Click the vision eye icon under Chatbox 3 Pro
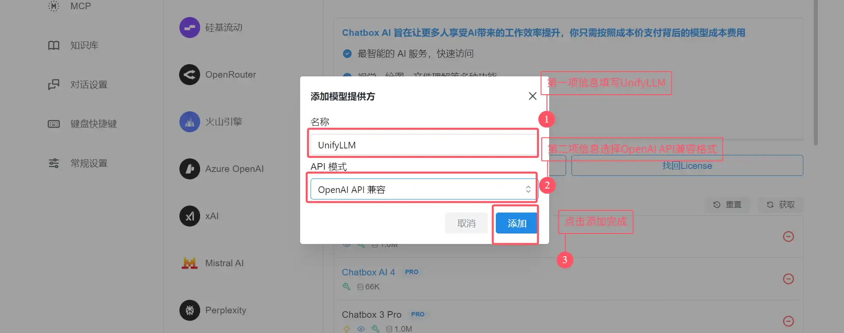Screen dimensions: 844x333 [x=361, y=329]
